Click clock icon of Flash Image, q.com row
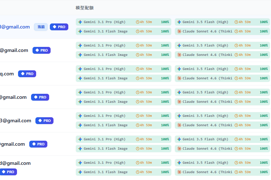271x180 pixels. tap(137, 78)
